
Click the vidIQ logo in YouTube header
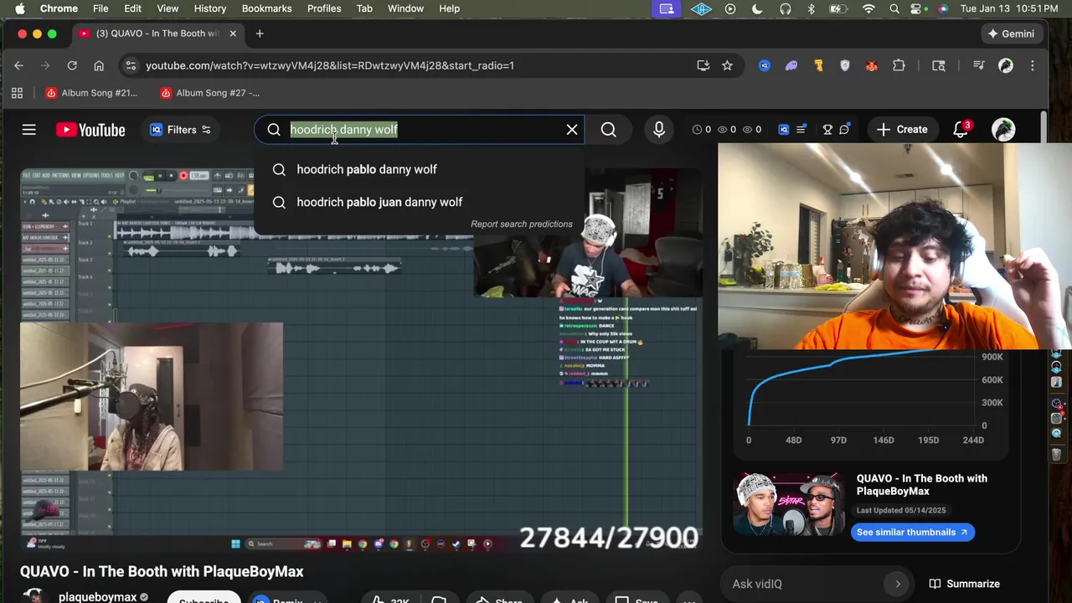784,130
